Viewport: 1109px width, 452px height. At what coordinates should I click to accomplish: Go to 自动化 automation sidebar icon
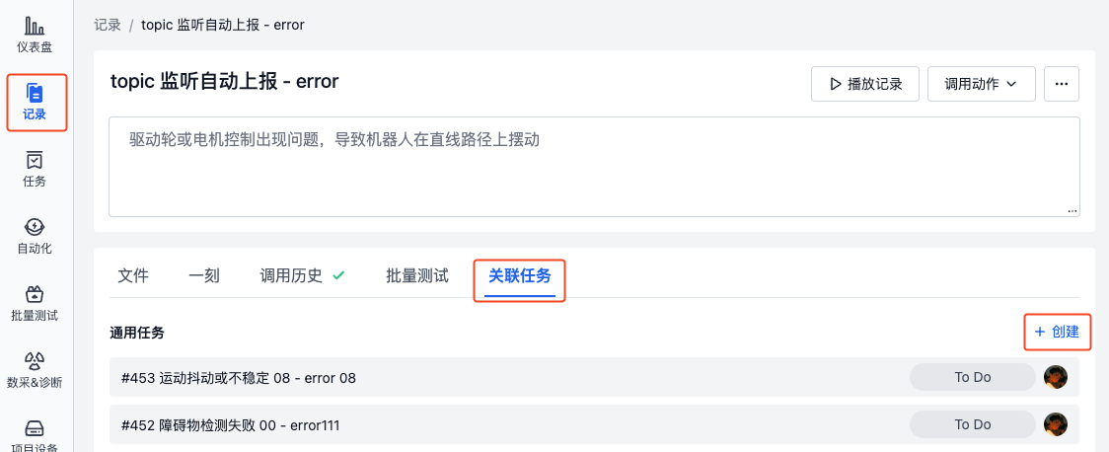click(34, 236)
